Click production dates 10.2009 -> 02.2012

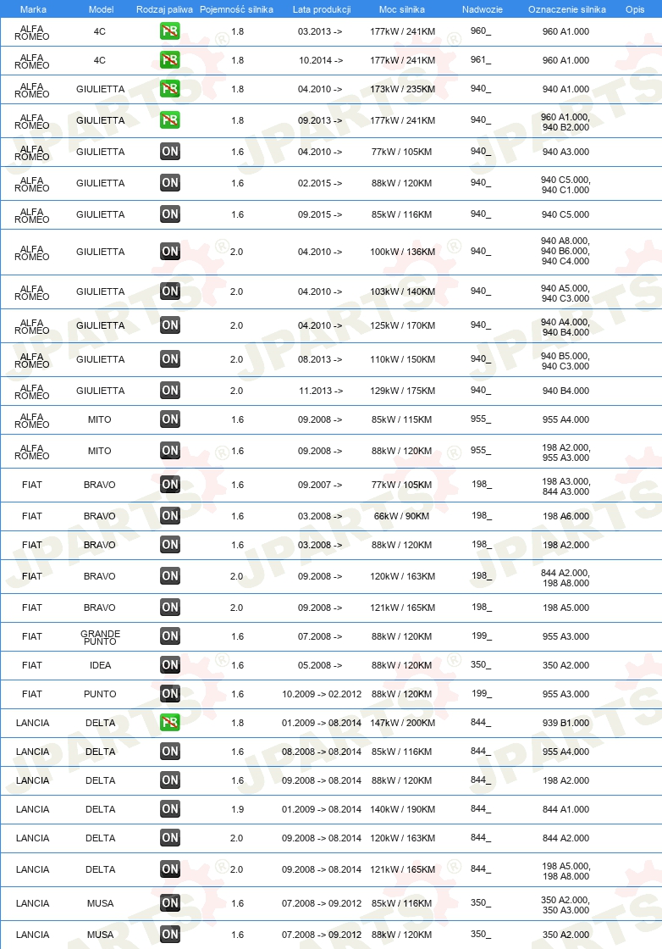322,694
